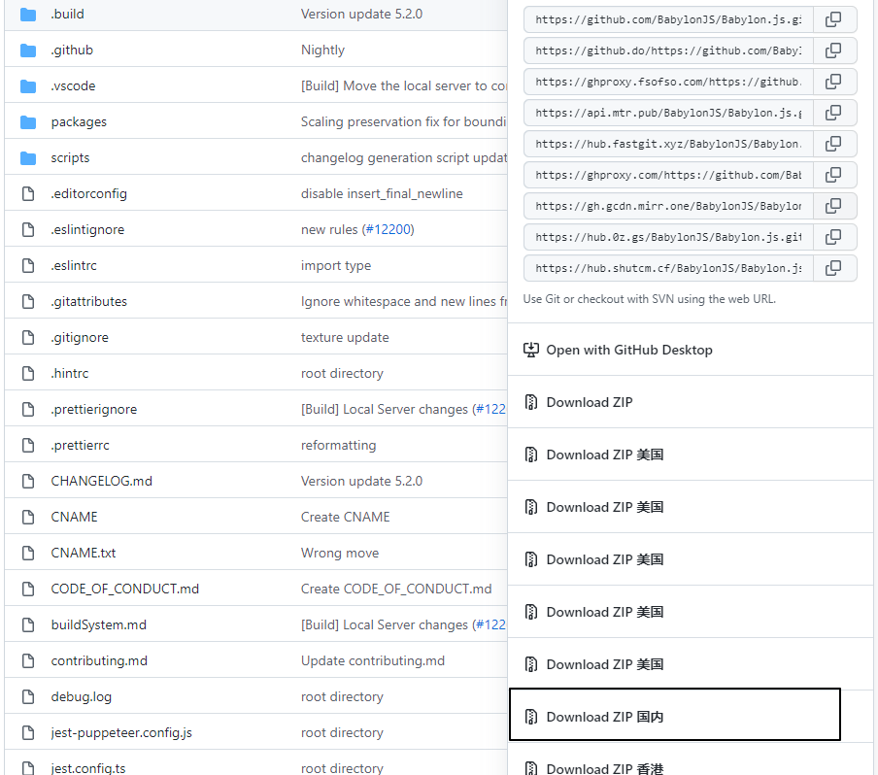Viewport: 878px width, 775px height.
Task: Click zip icon beside Download ZIP 国内
Action: [x=531, y=717]
